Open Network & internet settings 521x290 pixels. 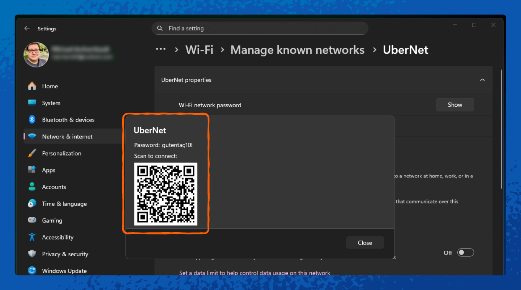click(67, 136)
